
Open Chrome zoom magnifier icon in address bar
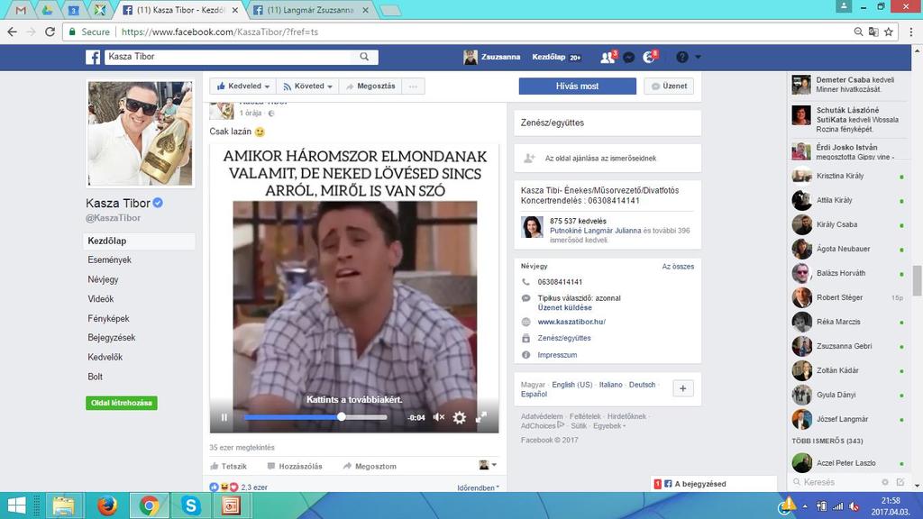[858, 32]
